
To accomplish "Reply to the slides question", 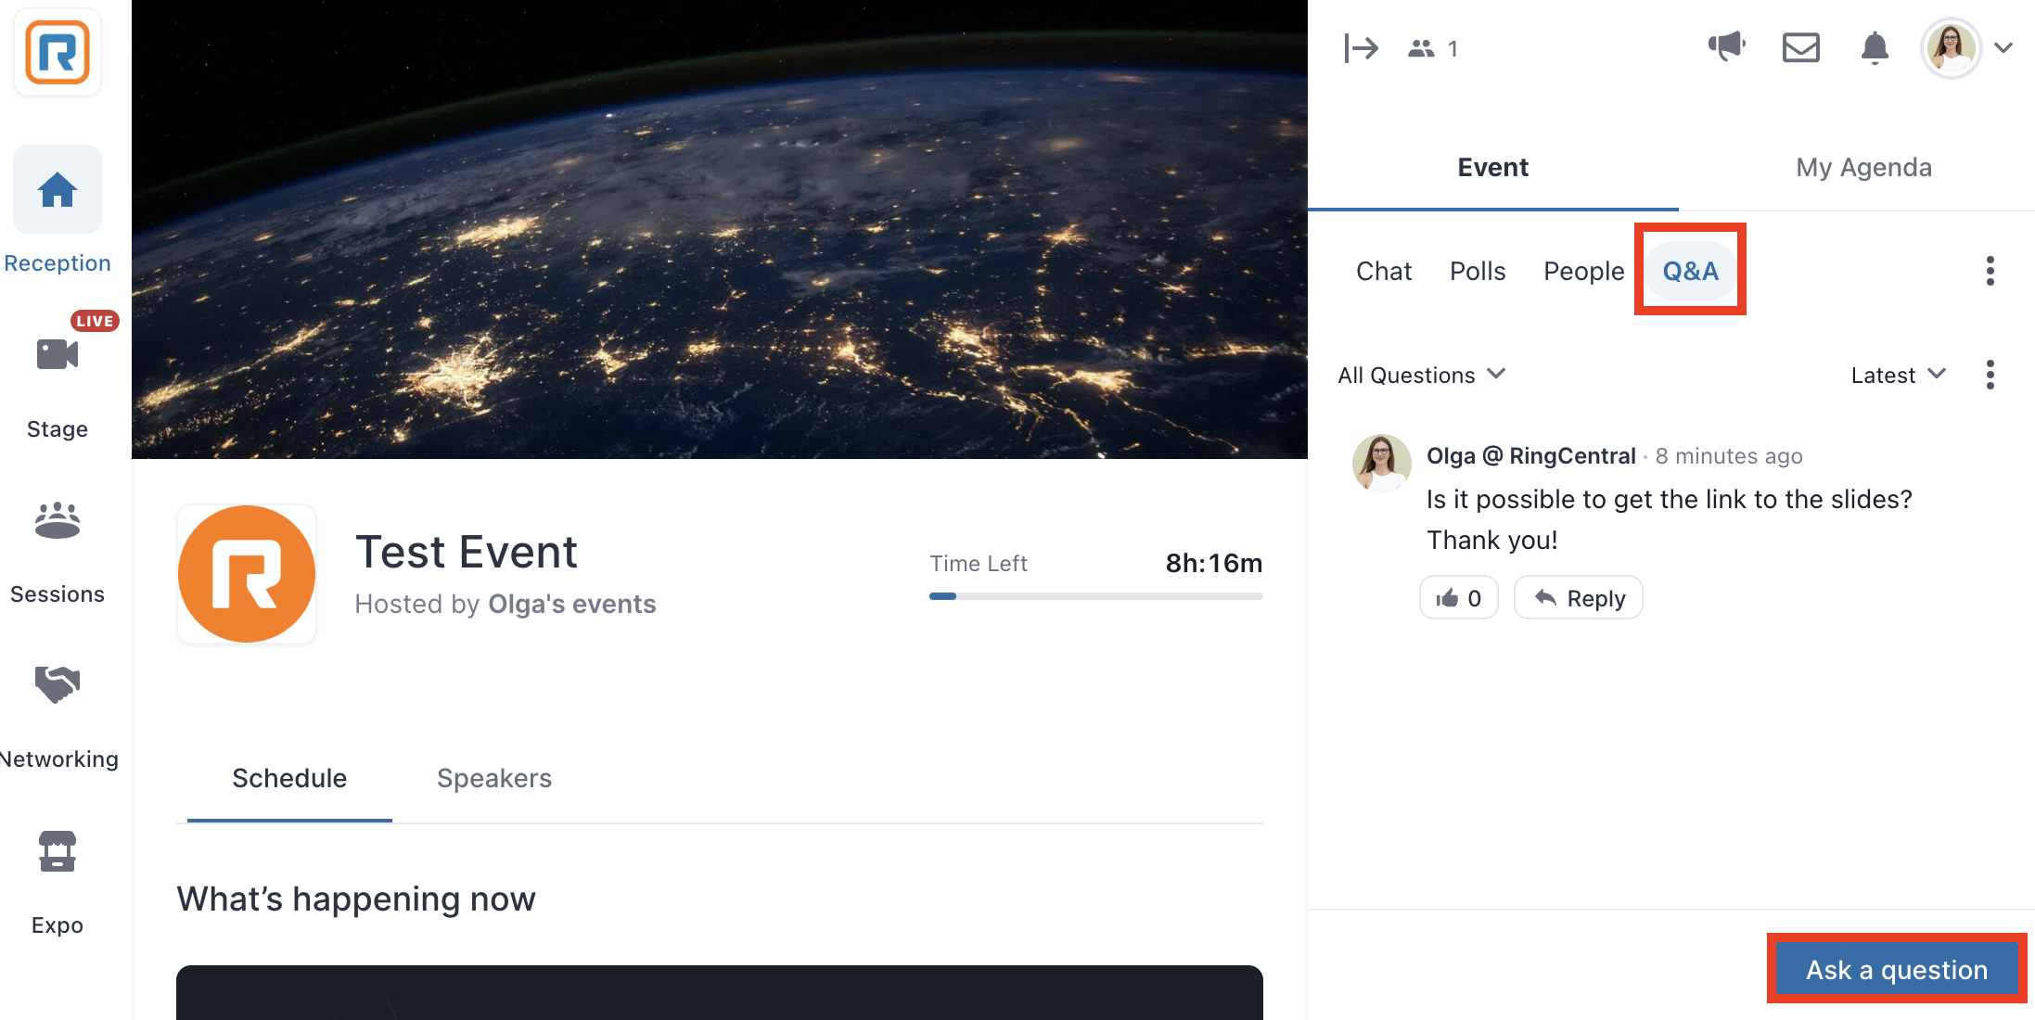I will pyautogui.click(x=1579, y=598).
